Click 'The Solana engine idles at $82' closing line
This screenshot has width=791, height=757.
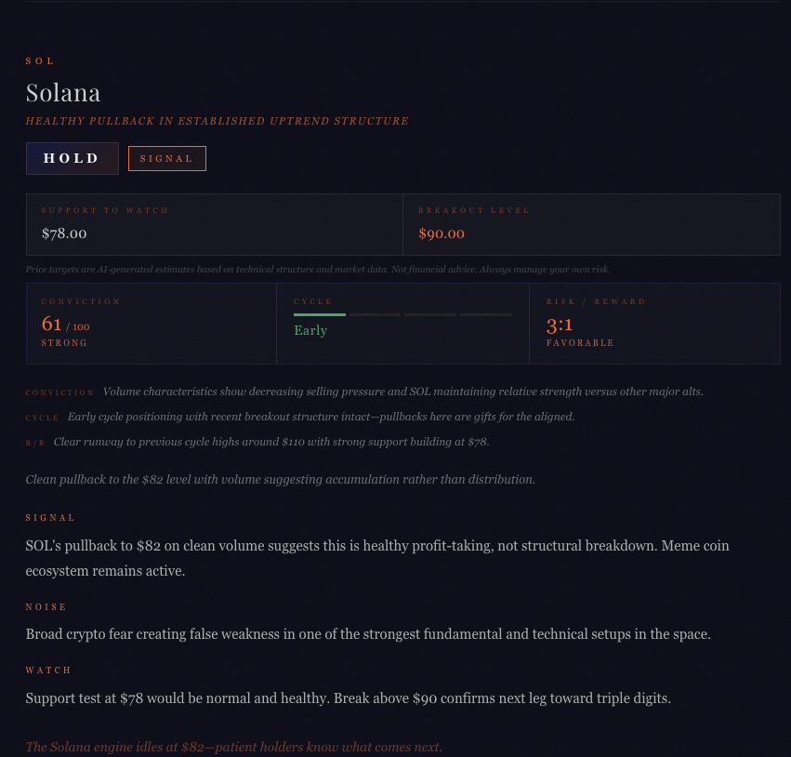234,747
